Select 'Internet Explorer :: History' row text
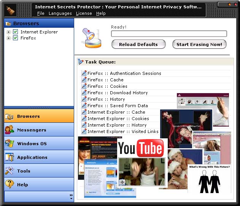The height and width of the screenshot is (206, 240). click(x=117, y=125)
